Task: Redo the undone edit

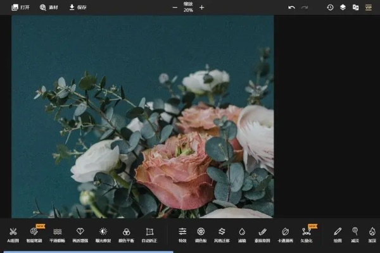Action: [305, 8]
